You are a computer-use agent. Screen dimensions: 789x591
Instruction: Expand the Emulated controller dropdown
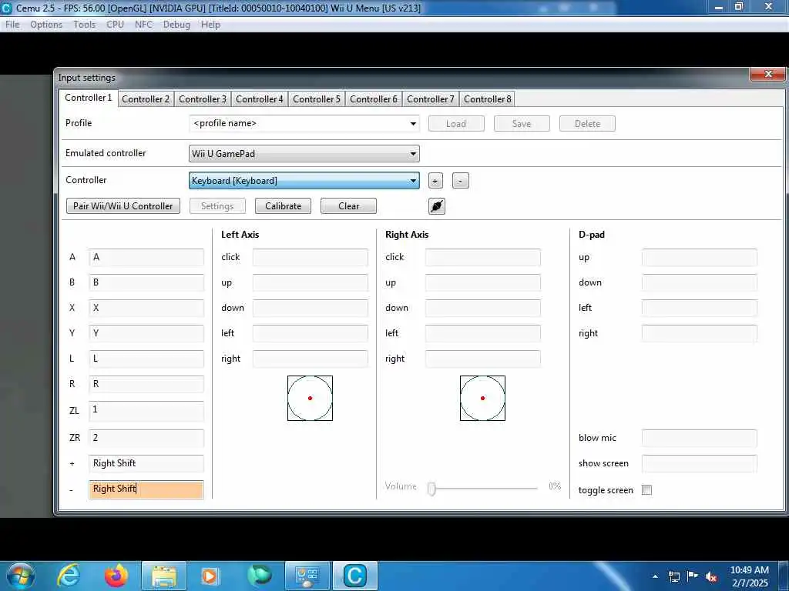(304, 154)
